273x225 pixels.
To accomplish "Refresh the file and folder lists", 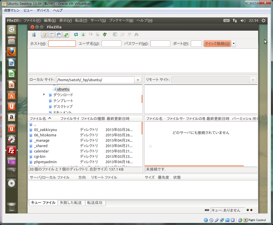I will click(76, 34).
